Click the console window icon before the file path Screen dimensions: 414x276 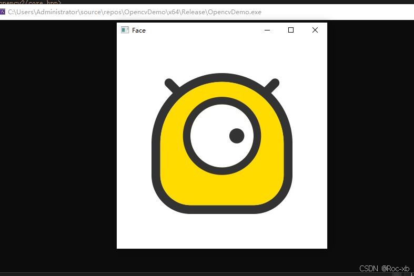point(3,12)
